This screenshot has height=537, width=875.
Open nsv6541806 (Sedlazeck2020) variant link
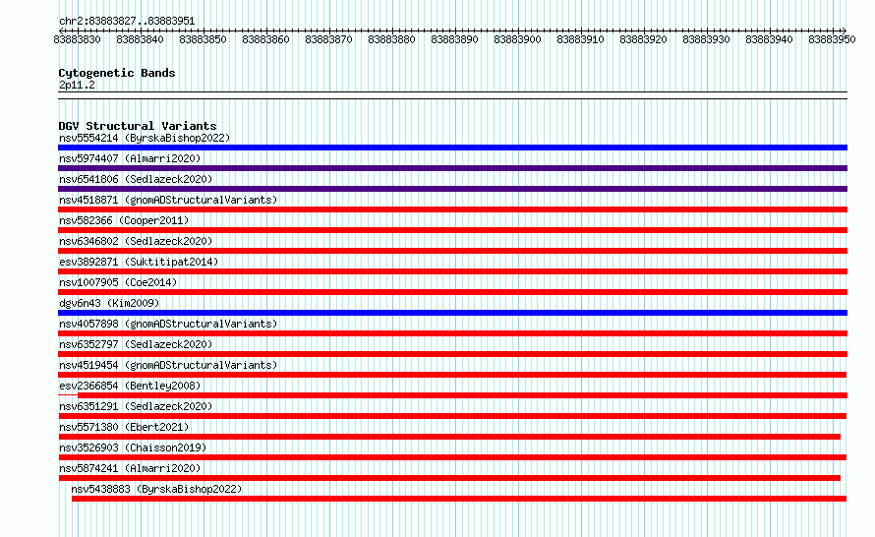[136, 179]
